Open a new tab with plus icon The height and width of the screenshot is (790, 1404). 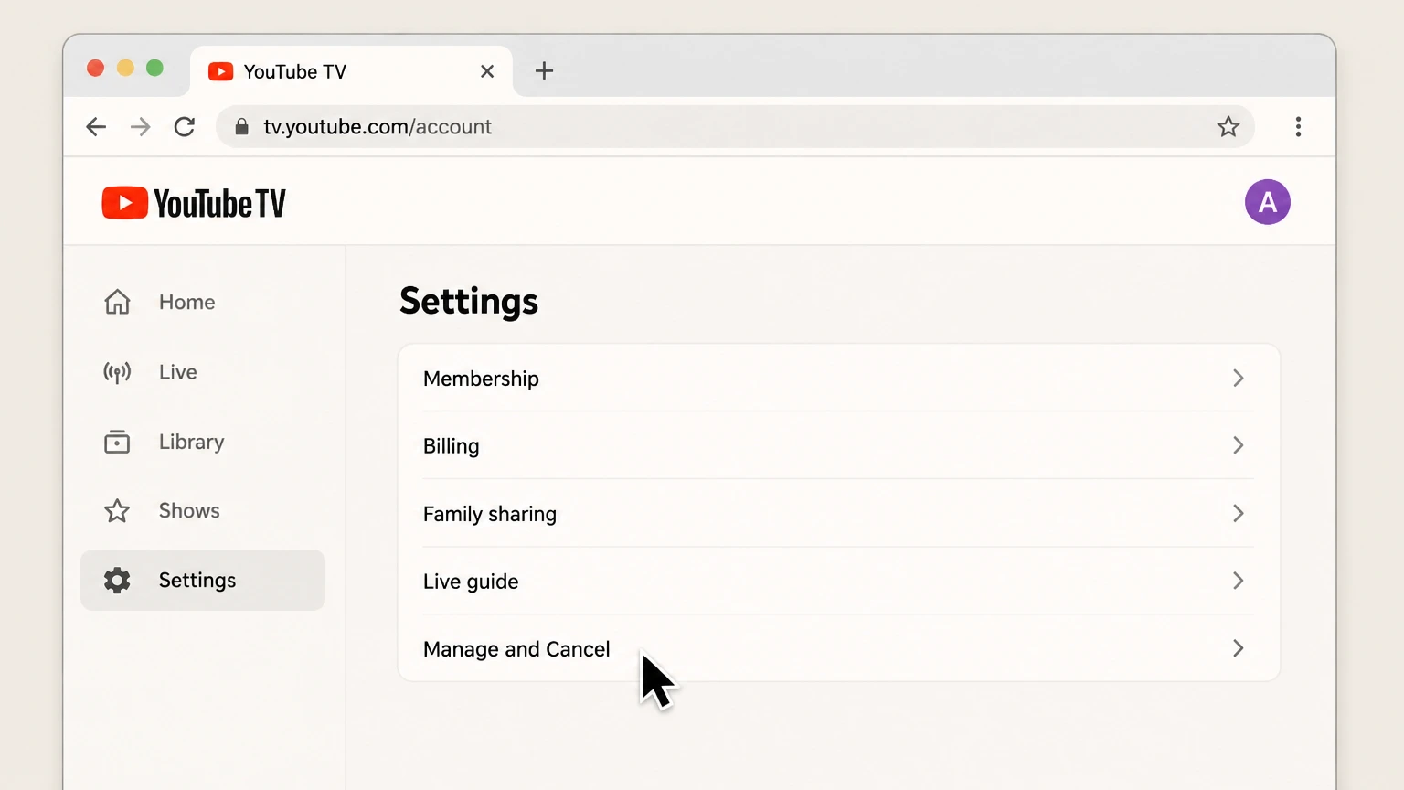tap(544, 71)
